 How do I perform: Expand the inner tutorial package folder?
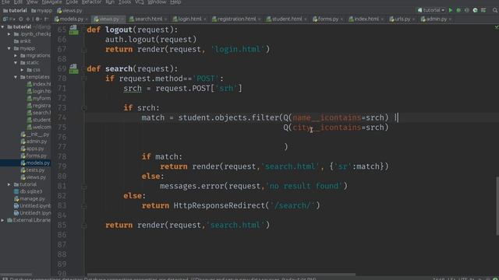point(9,184)
